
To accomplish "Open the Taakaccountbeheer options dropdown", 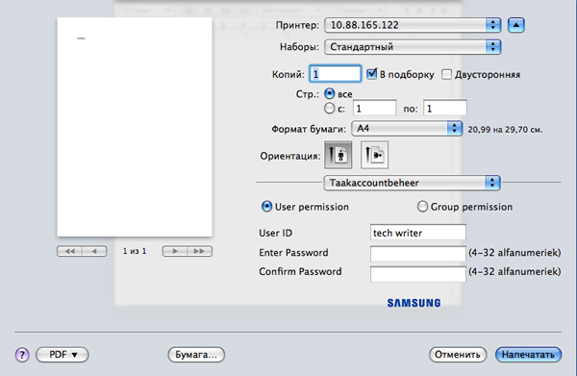I will pyautogui.click(x=412, y=183).
